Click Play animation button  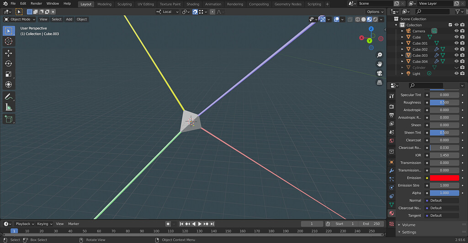coord(200,224)
